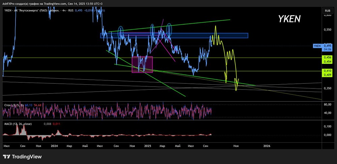Click the 80,00 stochastic axis level
This screenshot has height=164, width=337.
click(x=328, y=105)
